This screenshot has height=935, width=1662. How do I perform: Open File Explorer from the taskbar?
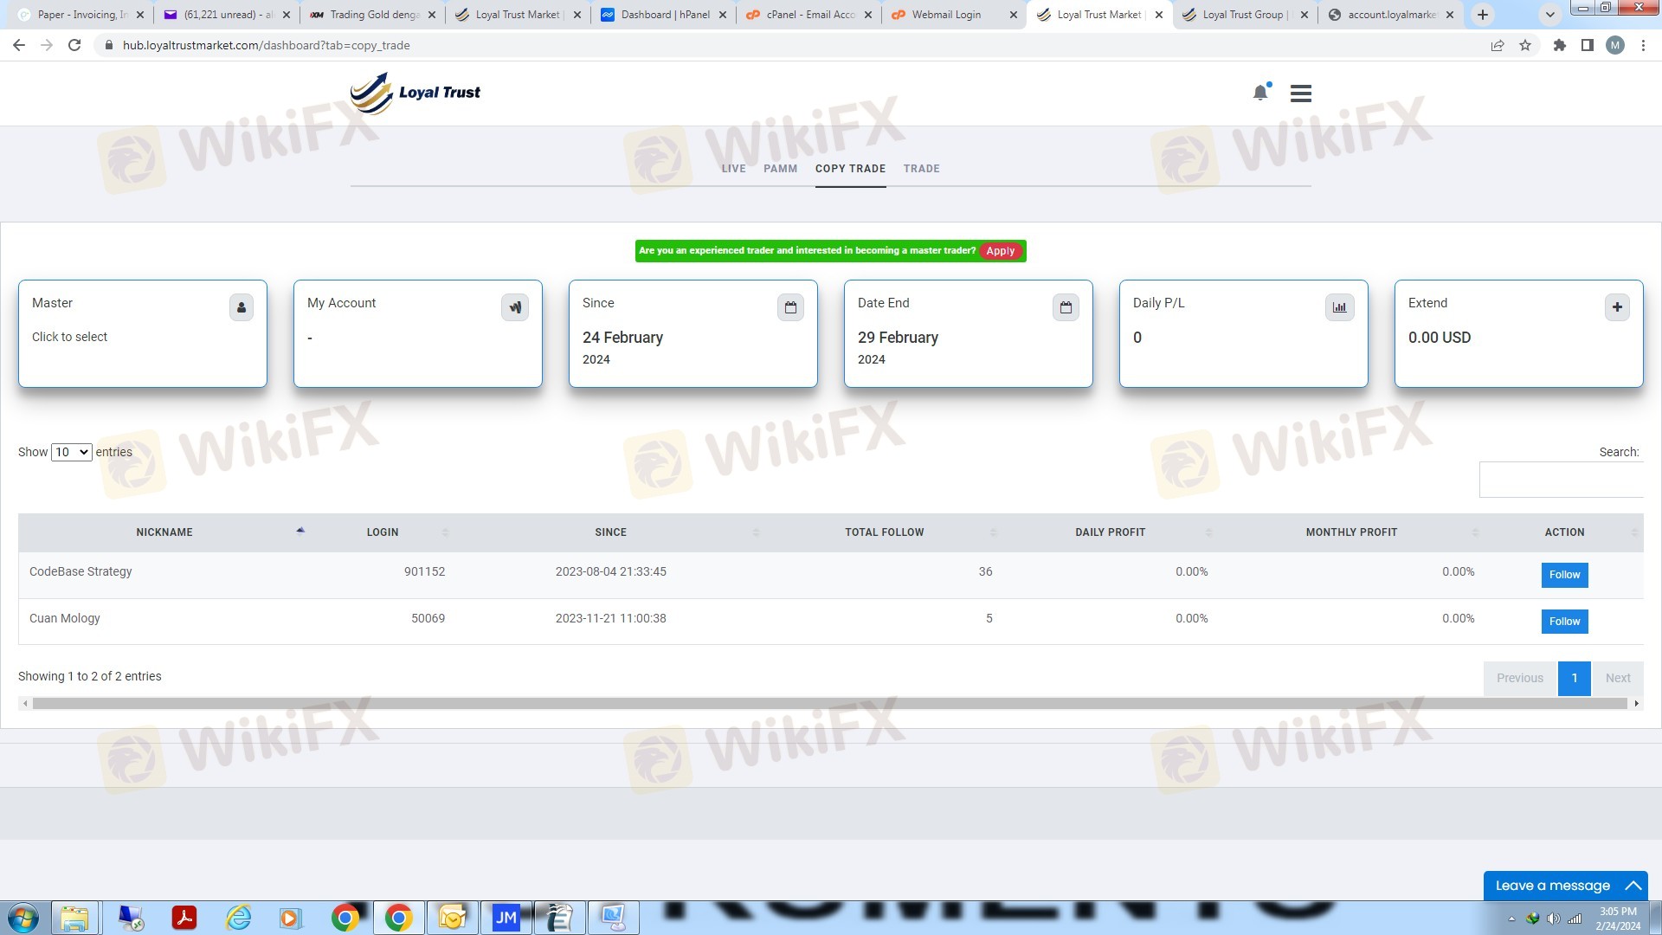pos(74,918)
